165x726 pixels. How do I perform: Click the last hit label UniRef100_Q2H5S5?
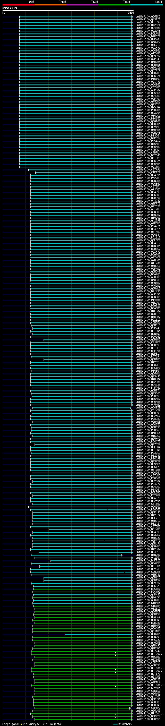tap(148, 719)
